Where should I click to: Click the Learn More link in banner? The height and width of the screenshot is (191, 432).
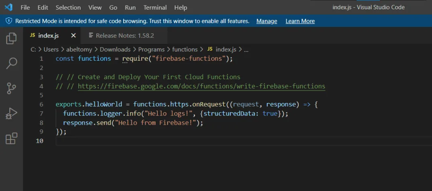[300, 21]
